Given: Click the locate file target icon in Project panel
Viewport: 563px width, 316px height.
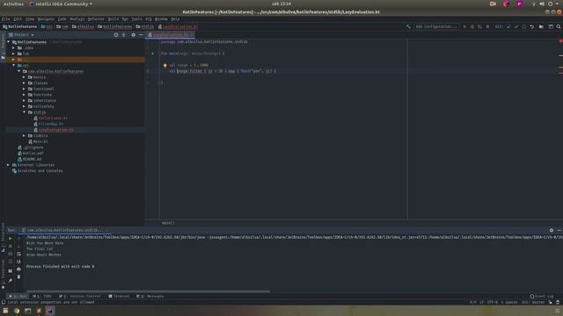Looking at the screenshot, I should point(116,35).
